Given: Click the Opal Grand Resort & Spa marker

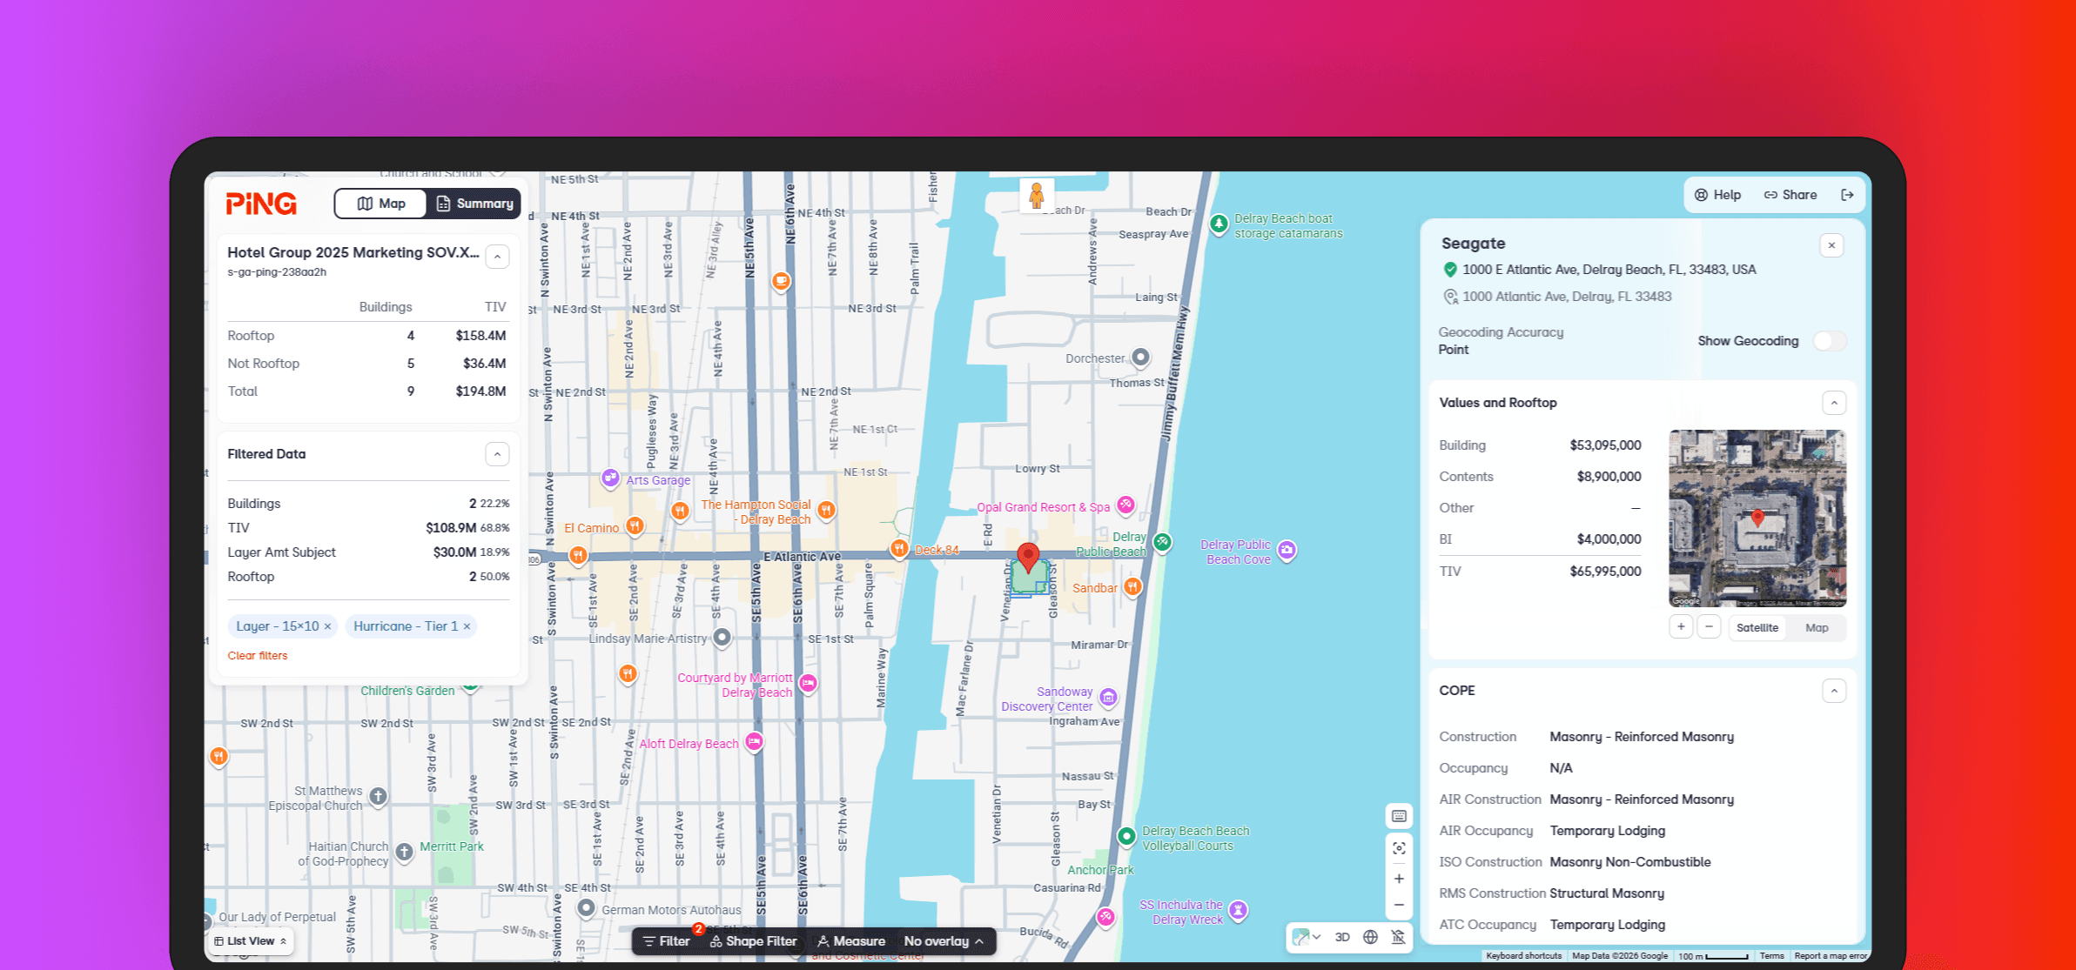Looking at the screenshot, I should [1125, 505].
